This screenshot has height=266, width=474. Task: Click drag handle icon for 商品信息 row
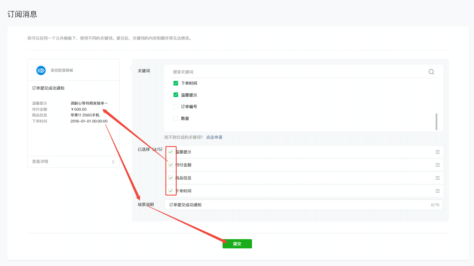(x=437, y=178)
